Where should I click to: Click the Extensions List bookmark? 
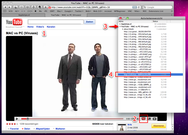tap(156, 11)
